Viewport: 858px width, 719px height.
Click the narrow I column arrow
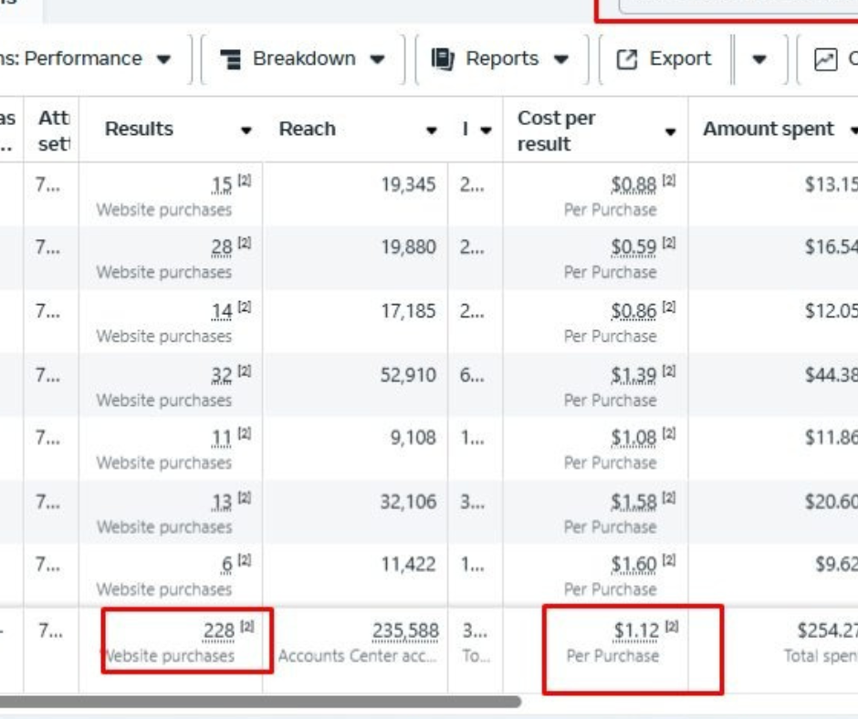pyautogui.click(x=486, y=130)
